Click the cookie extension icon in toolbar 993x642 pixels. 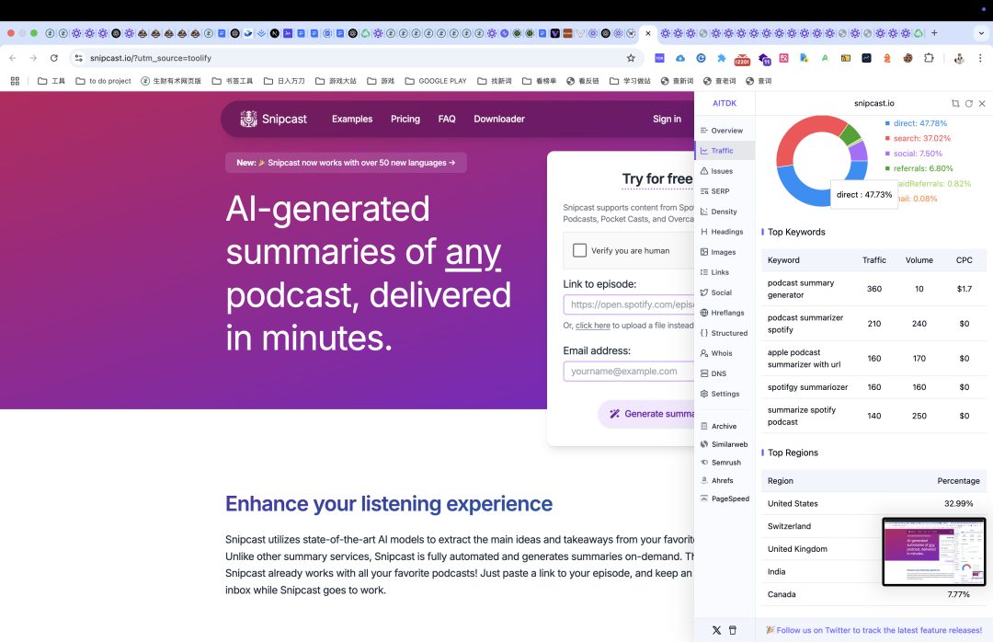[907, 58]
